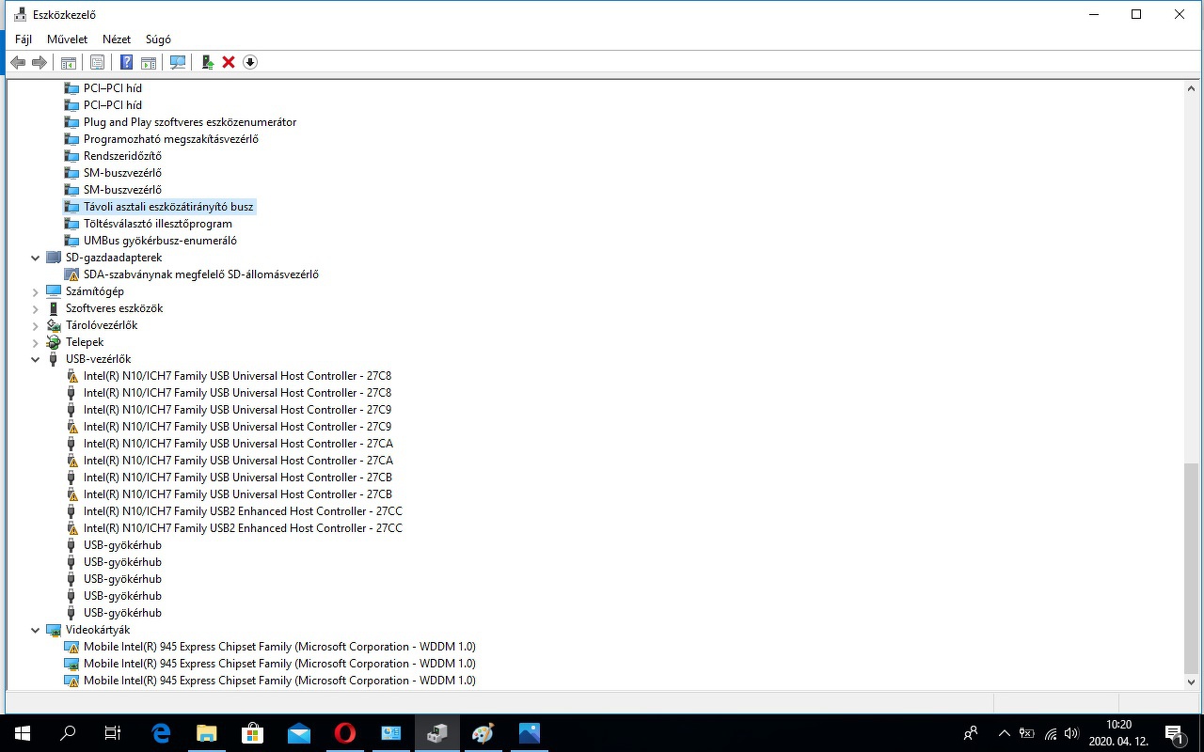This screenshot has width=1204, height=752.
Task: Select 27C9 host controller without warning icon
Action: point(237,410)
